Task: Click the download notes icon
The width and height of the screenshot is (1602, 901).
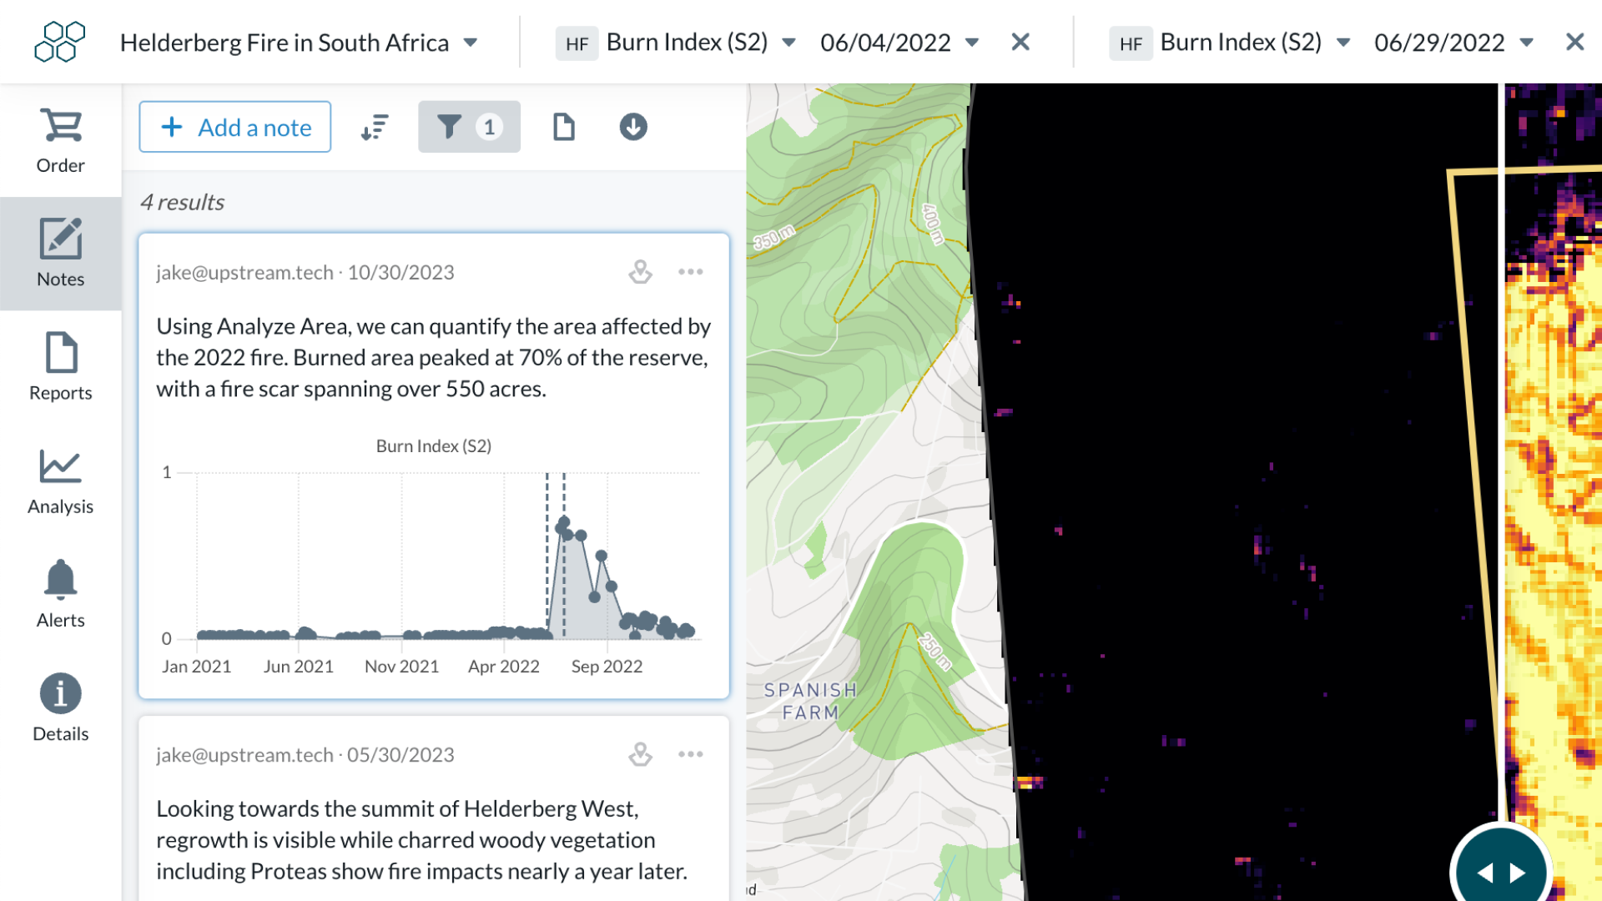Action: pyautogui.click(x=633, y=127)
